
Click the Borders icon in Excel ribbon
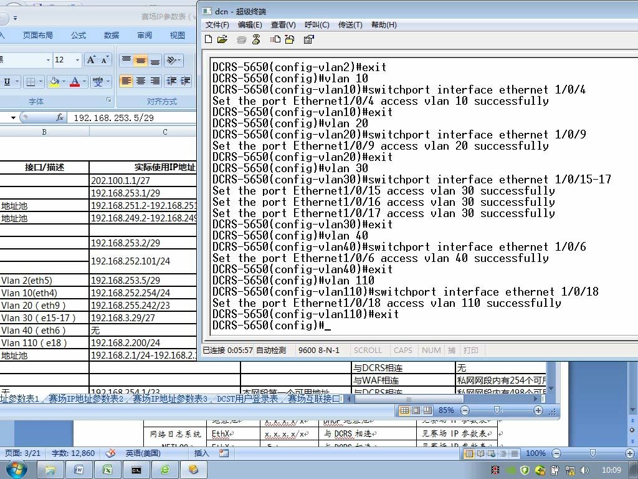31,82
